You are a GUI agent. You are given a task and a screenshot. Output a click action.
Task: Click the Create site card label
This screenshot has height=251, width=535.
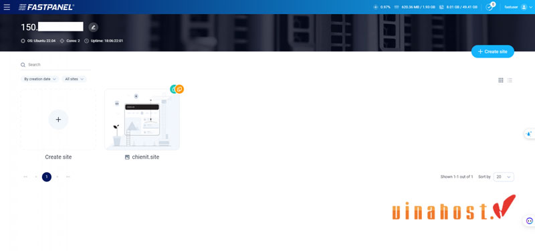[58, 157]
